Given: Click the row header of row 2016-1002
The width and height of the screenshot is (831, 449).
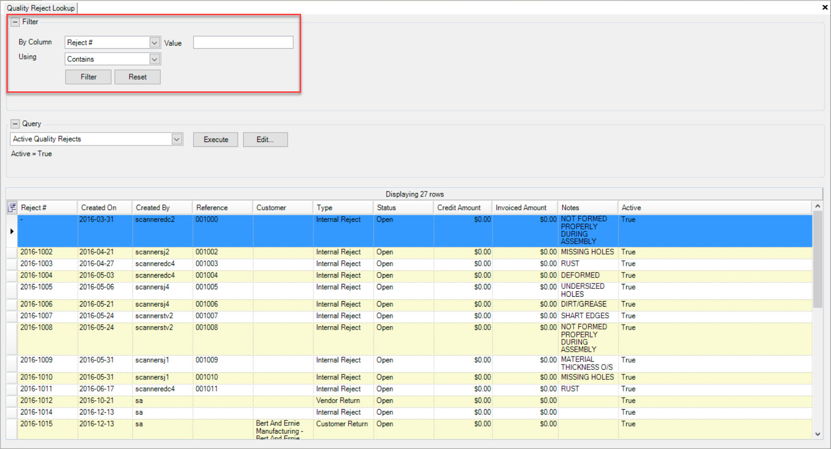Looking at the screenshot, I should [x=12, y=253].
